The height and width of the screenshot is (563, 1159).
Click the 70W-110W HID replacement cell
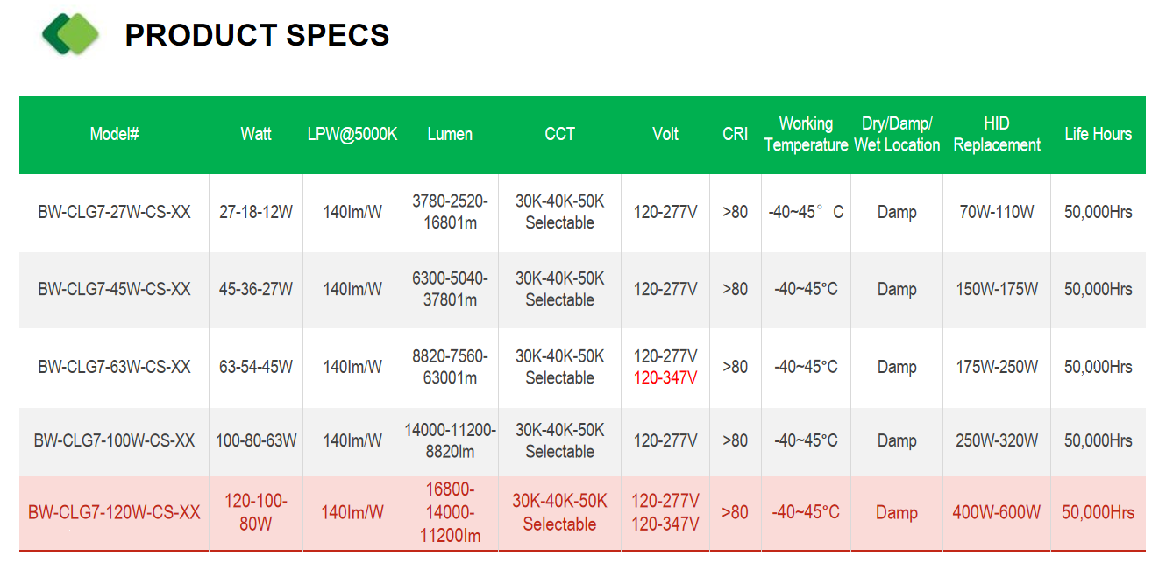click(997, 212)
